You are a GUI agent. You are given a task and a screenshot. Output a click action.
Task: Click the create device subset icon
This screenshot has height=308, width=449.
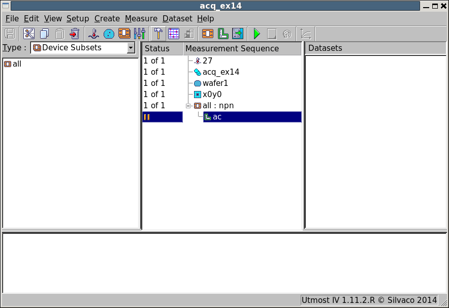point(208,34)
